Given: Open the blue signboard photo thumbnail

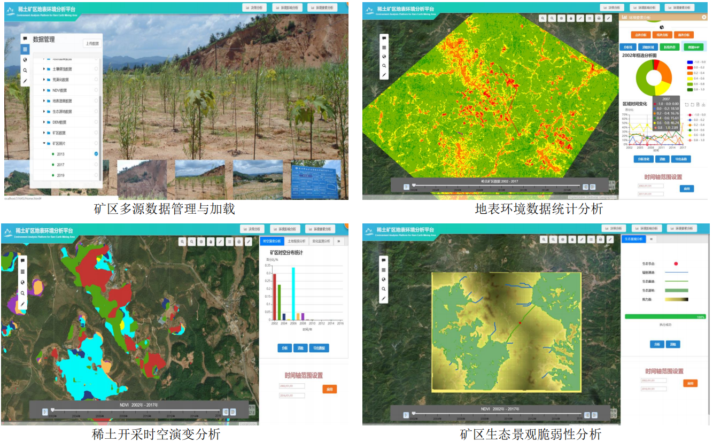Looking at the screenshot, I should click(x=315, y=179).
